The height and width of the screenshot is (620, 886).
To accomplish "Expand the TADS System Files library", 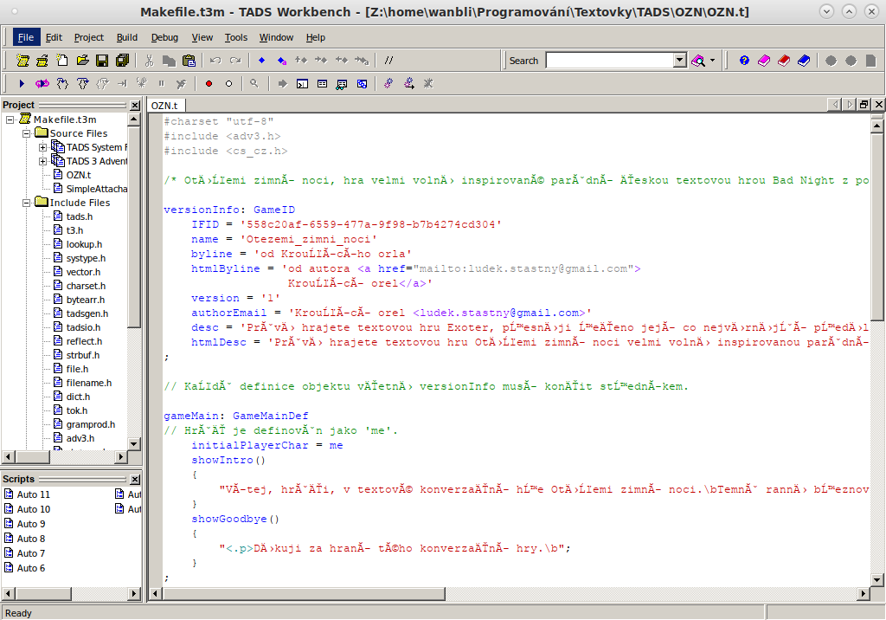I will click(x=43, y=147).
